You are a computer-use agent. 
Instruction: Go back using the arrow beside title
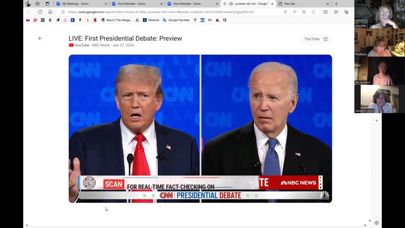click(40, 38)
